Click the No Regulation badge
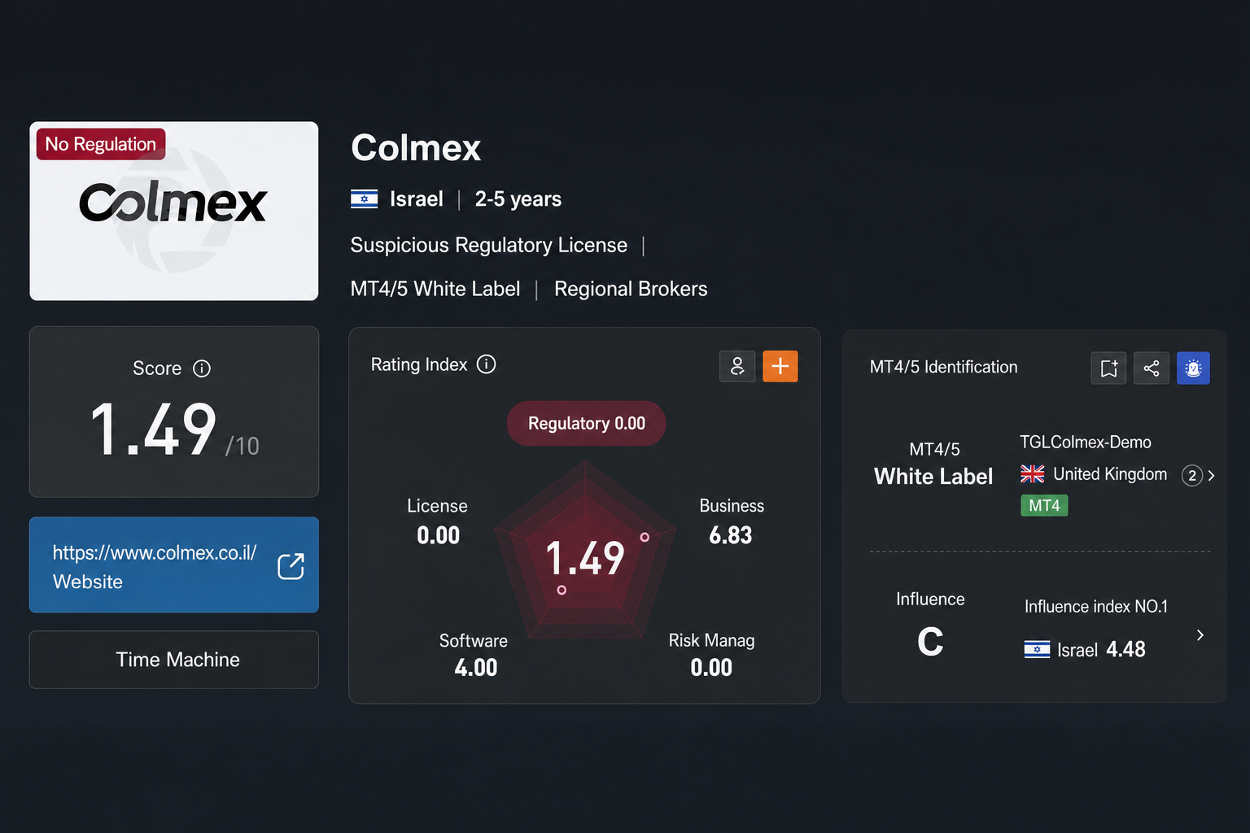The height and width of the screenshot is (833, 1250). tap(101, 144)
